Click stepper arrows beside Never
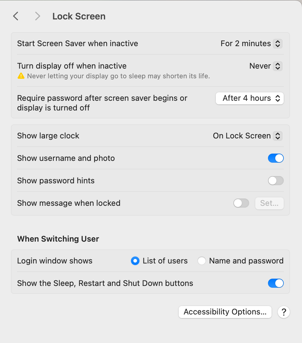 coord(278,66)
